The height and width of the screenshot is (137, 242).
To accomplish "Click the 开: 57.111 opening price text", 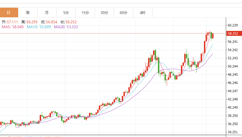I will pos(10,22).
